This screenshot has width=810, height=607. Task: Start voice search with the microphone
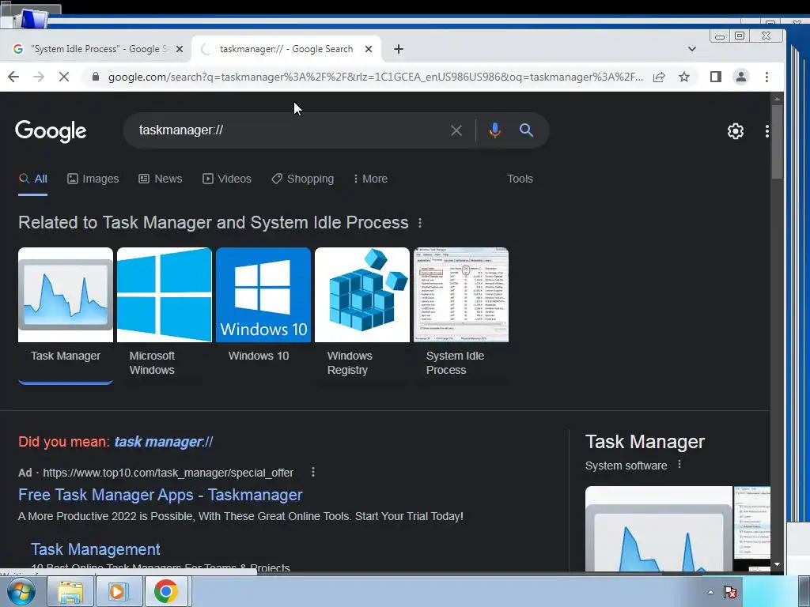tap(495, 130)
